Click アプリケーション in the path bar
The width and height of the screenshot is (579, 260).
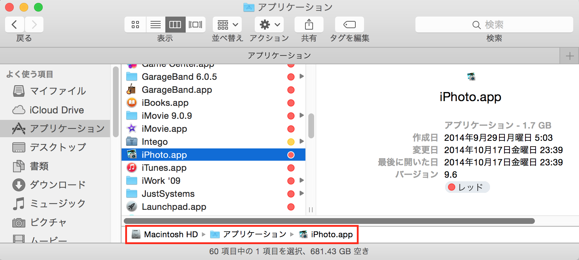pyautogui.click(x=249, y=234)
